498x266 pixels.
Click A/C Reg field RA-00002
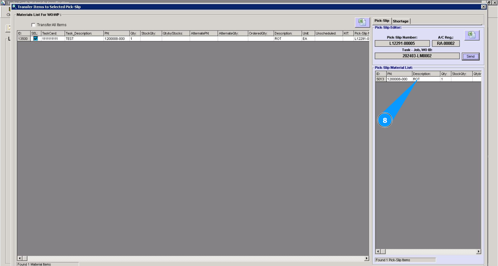[x=446, y=43]
